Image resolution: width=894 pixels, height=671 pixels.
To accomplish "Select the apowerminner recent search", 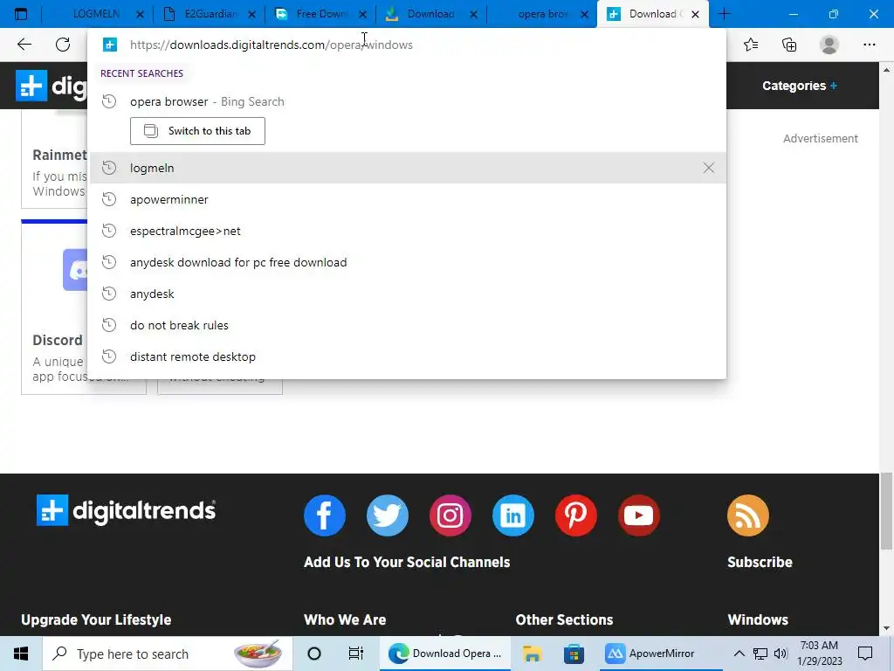I will pos(408,199).
